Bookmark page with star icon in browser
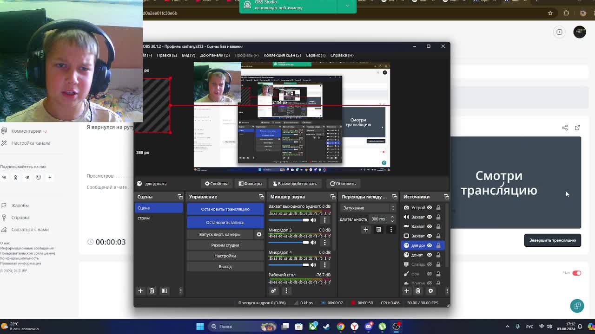This screenshot has height=334, width=595. (x=550, y=13)
